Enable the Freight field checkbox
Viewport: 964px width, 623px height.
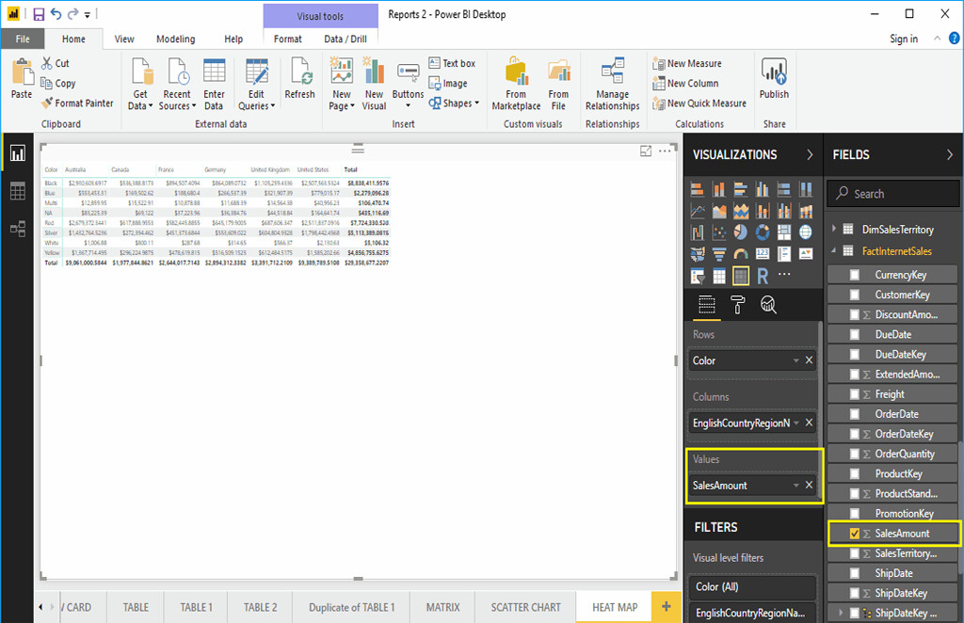[857, 393]
